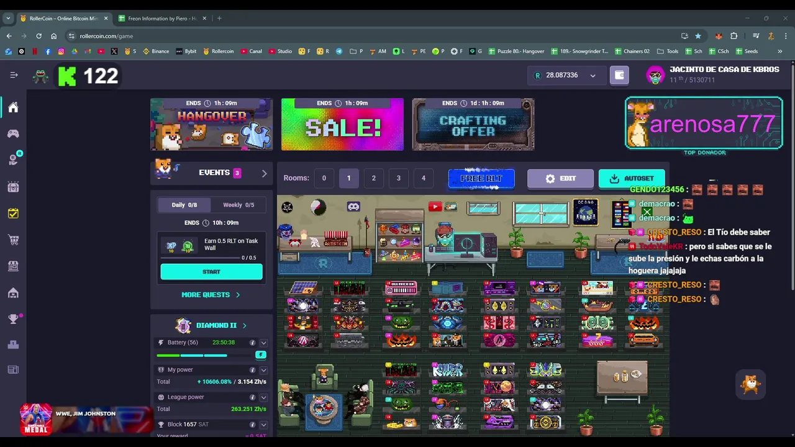Click the AUTOSET button
Viewport: 795px width, 447px height.
pos(632,179)
